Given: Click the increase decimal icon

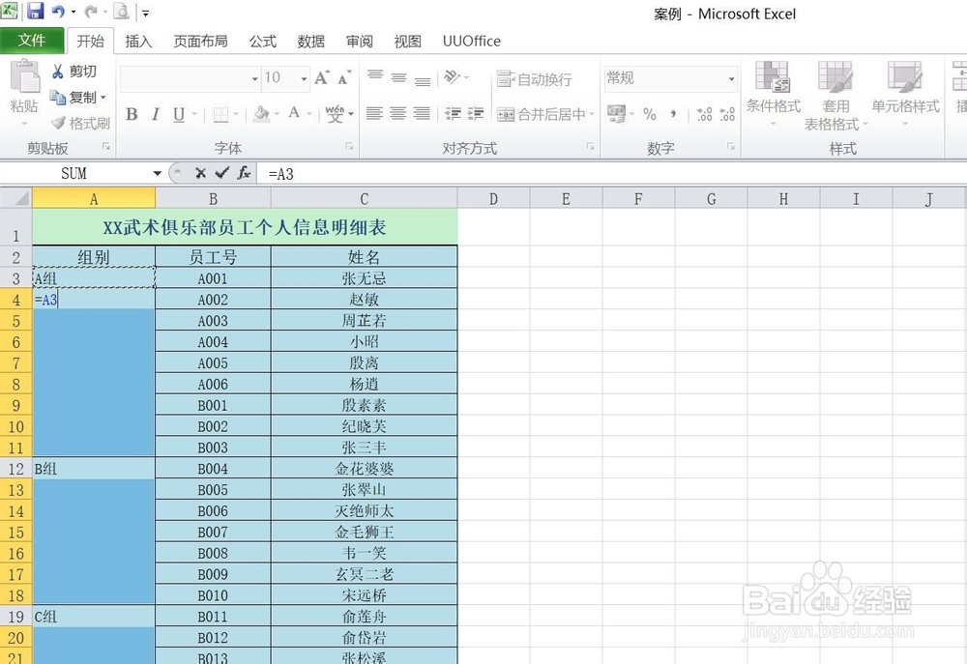Looking at the screenshot, I should pyautogui.click(x=703, y=113).
